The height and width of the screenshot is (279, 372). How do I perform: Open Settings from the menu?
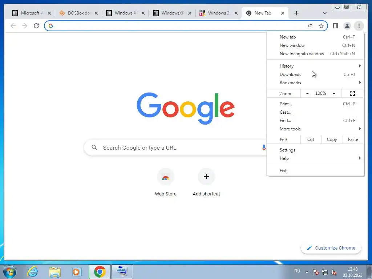pos(315,150)
